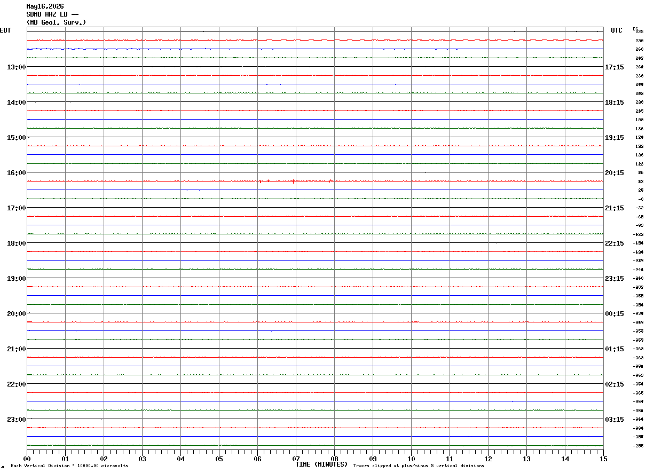This screenshot has height=473, width=646.
Task: Select the 16:00 EDT row label
Action: (16, 172)
